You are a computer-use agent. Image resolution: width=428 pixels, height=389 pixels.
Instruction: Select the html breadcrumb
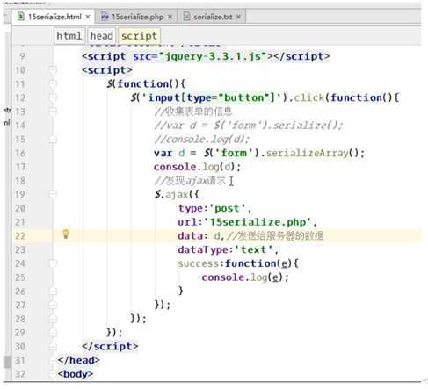(x=69, y=36)
